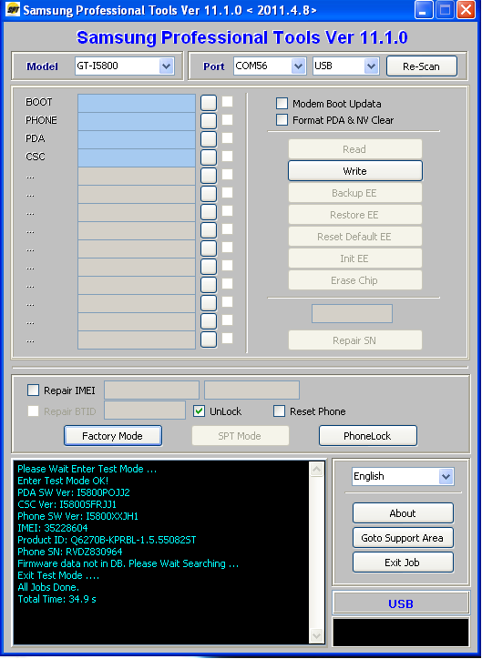Click the log line 'IMEI: 35228604'
482x659 pixels.
pos(53,528)
